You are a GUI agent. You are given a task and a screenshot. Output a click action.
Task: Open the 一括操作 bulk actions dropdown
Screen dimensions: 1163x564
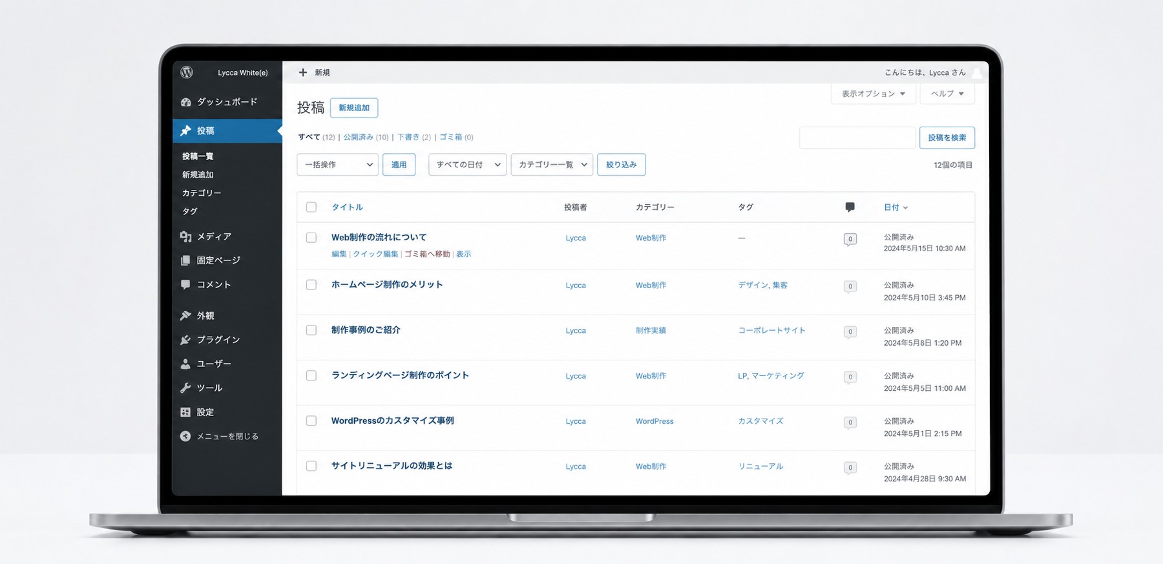click(338, 165)
